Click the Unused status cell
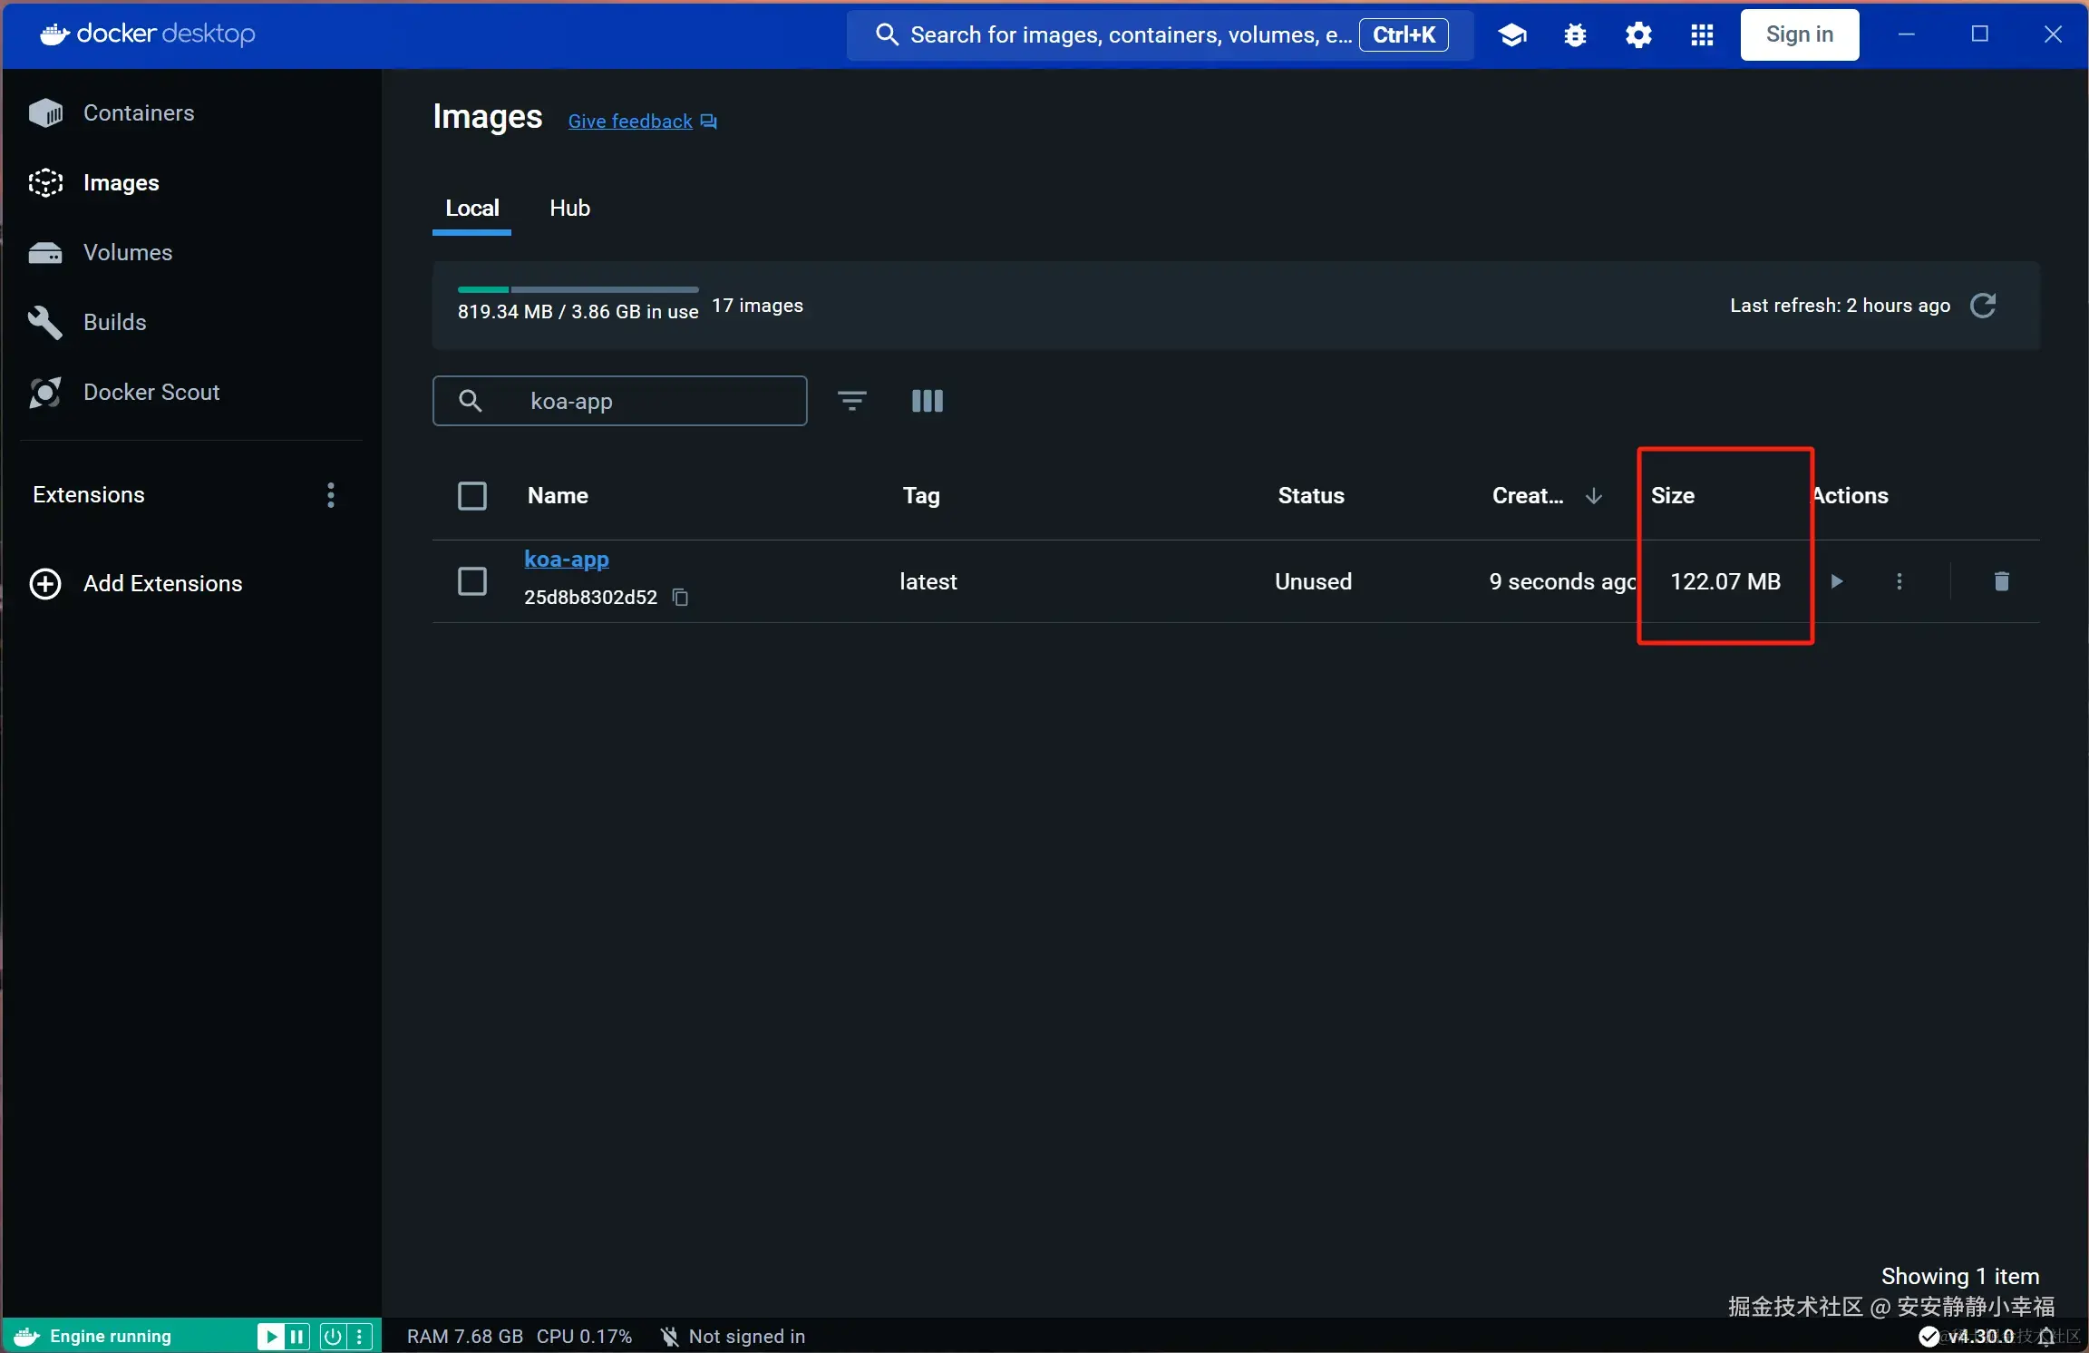Screen dimensions: 2089x1353 (x=1313, y=581)
